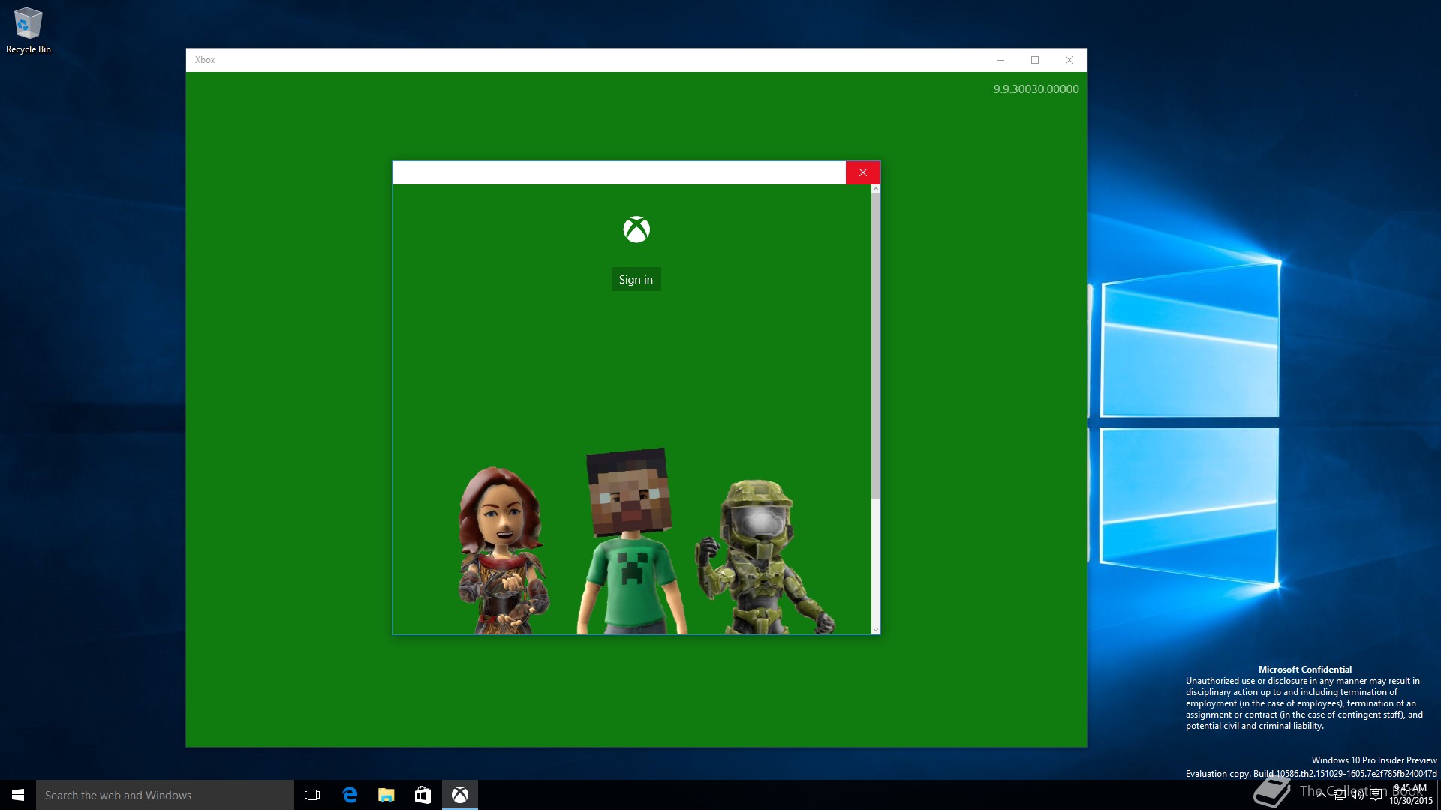Click the taskbar clock showing 9:45 AM
This screenshot has height=810, width=1441.
[x=1411, y=795]
